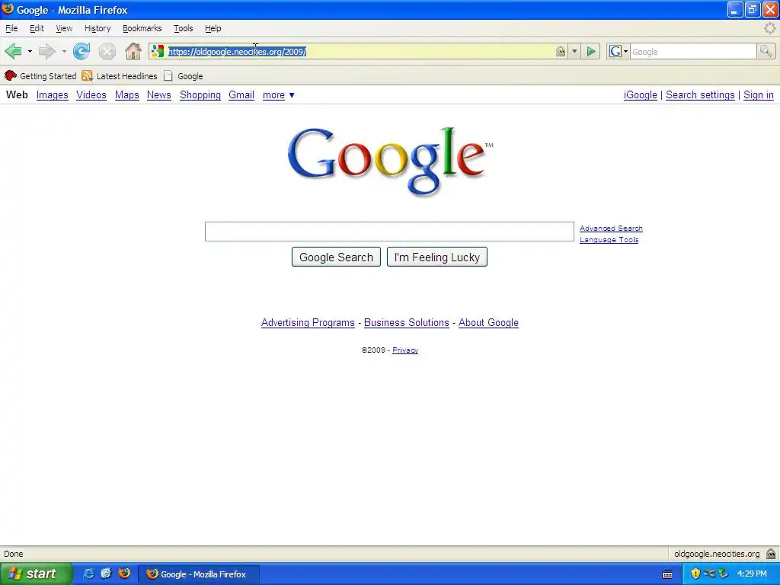Open the Forward history dropdown arrow
The width and height of the screenshot is (780, 585).
(x=64, y=51)
